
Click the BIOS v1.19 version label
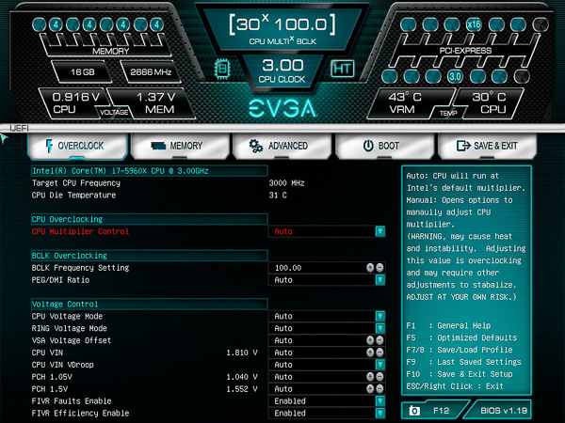point(504,411)
